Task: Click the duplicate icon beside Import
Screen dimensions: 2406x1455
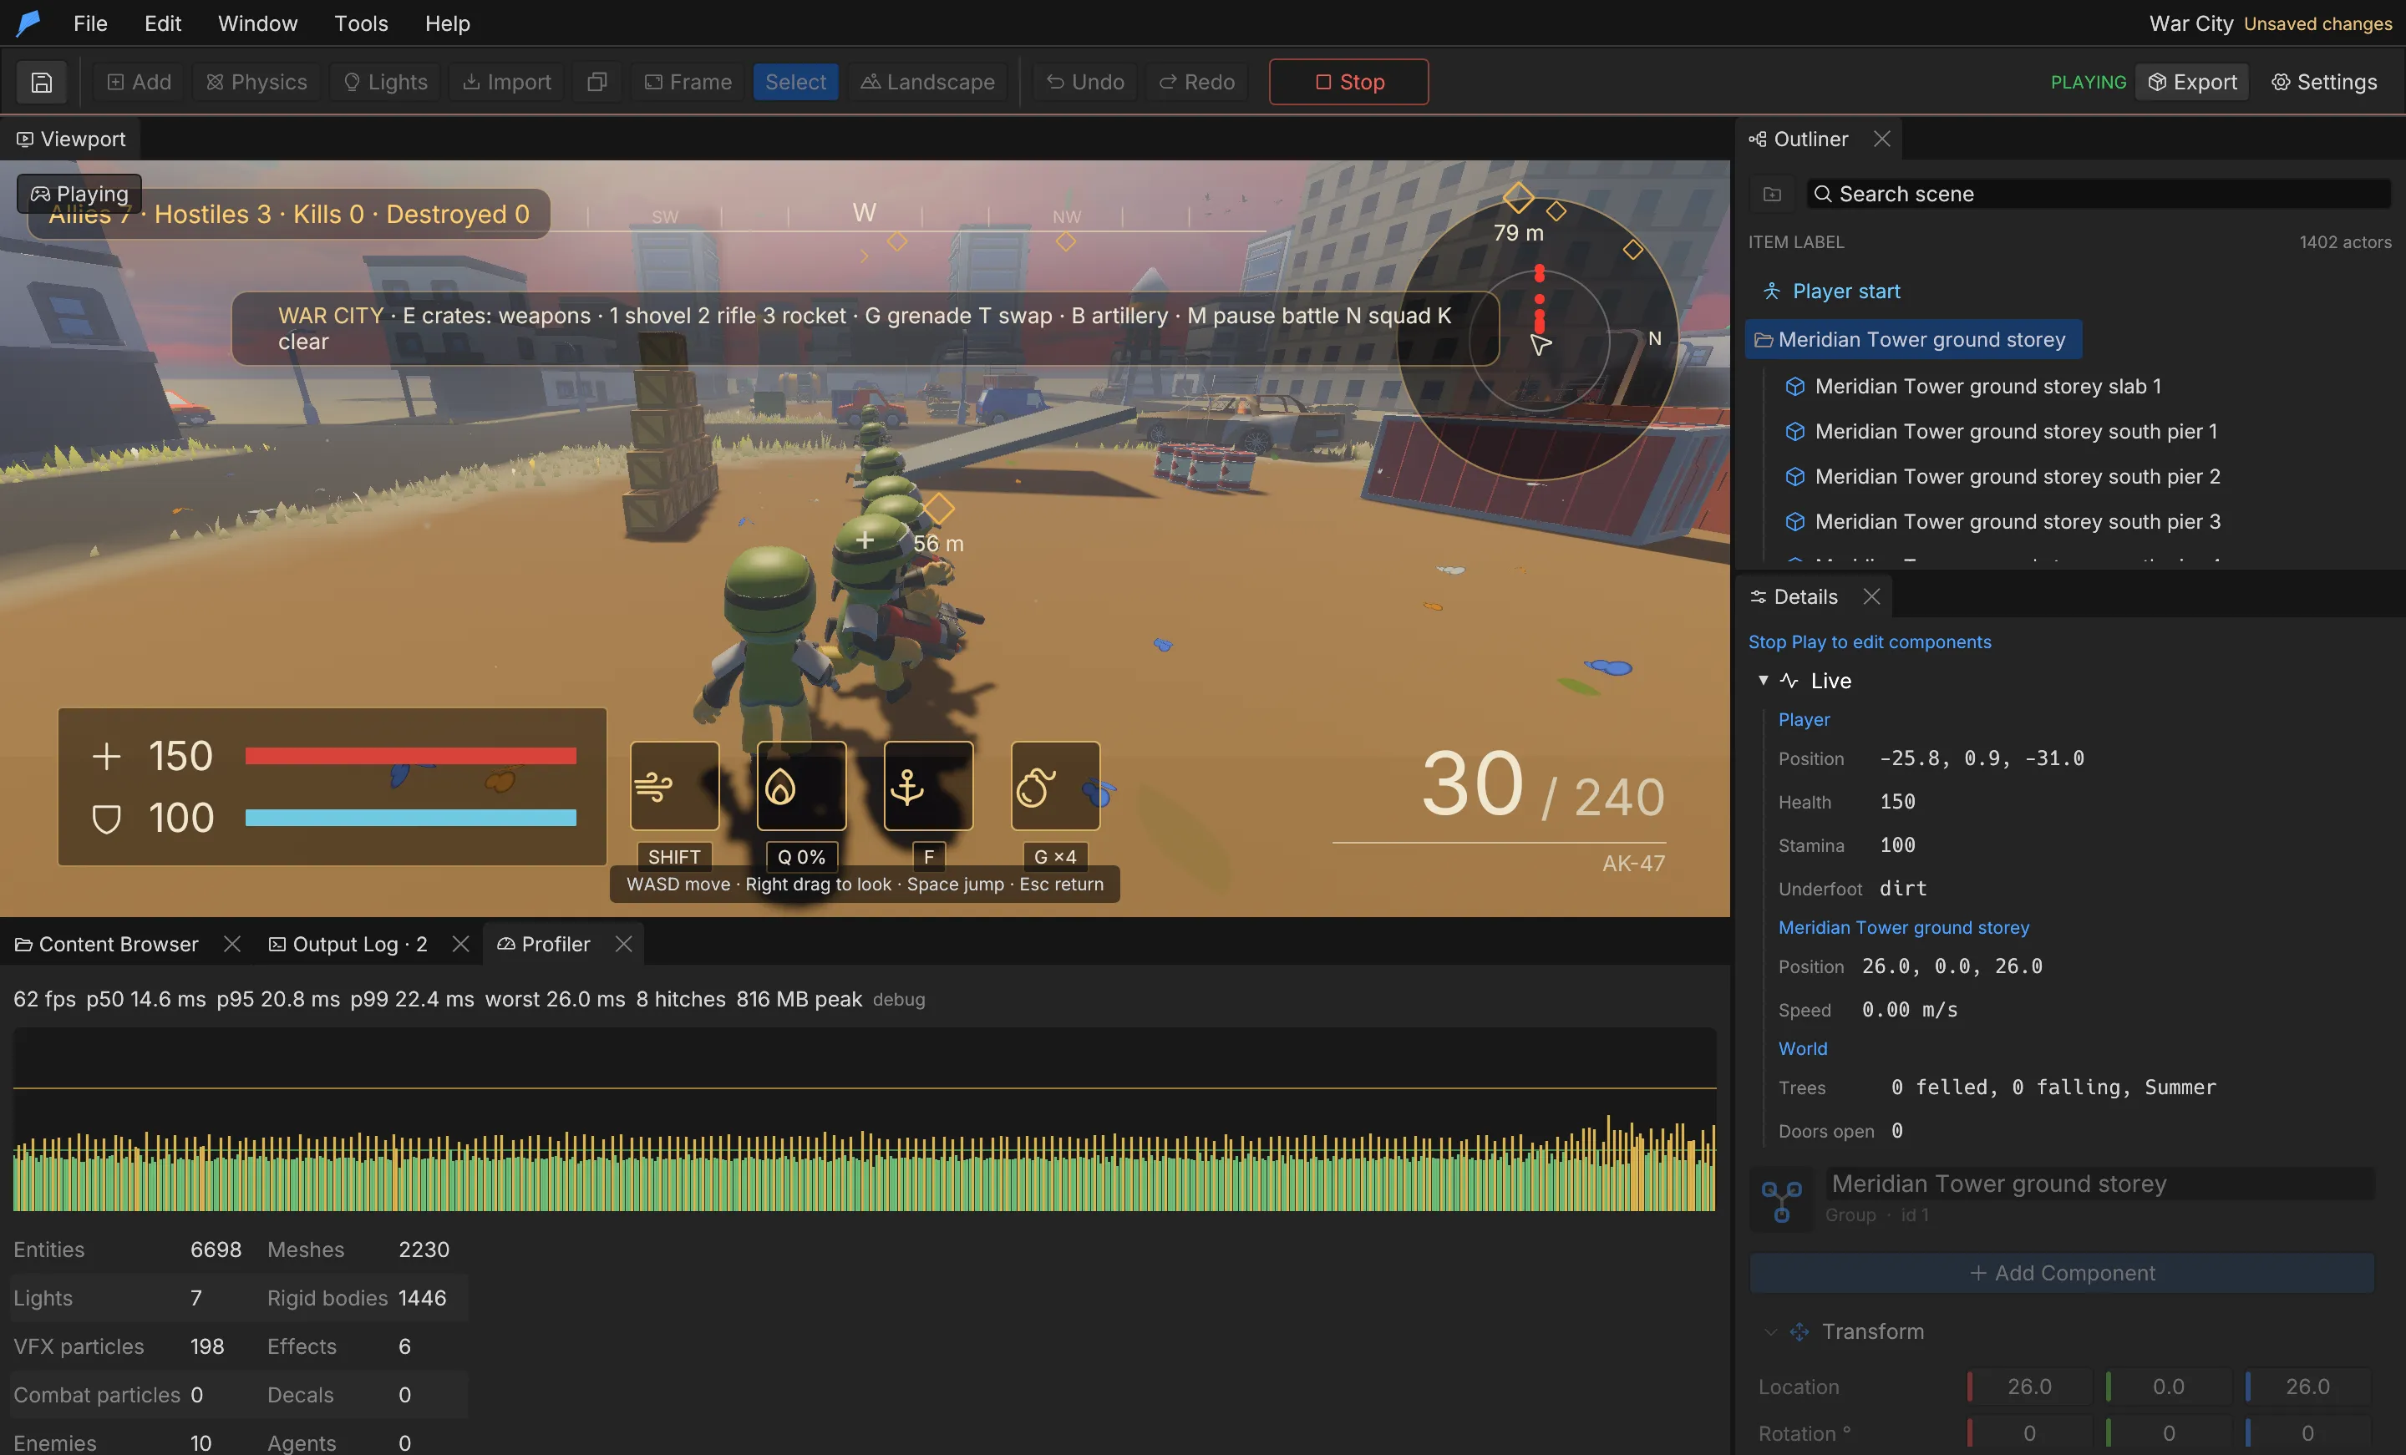Action: (596, 82)
